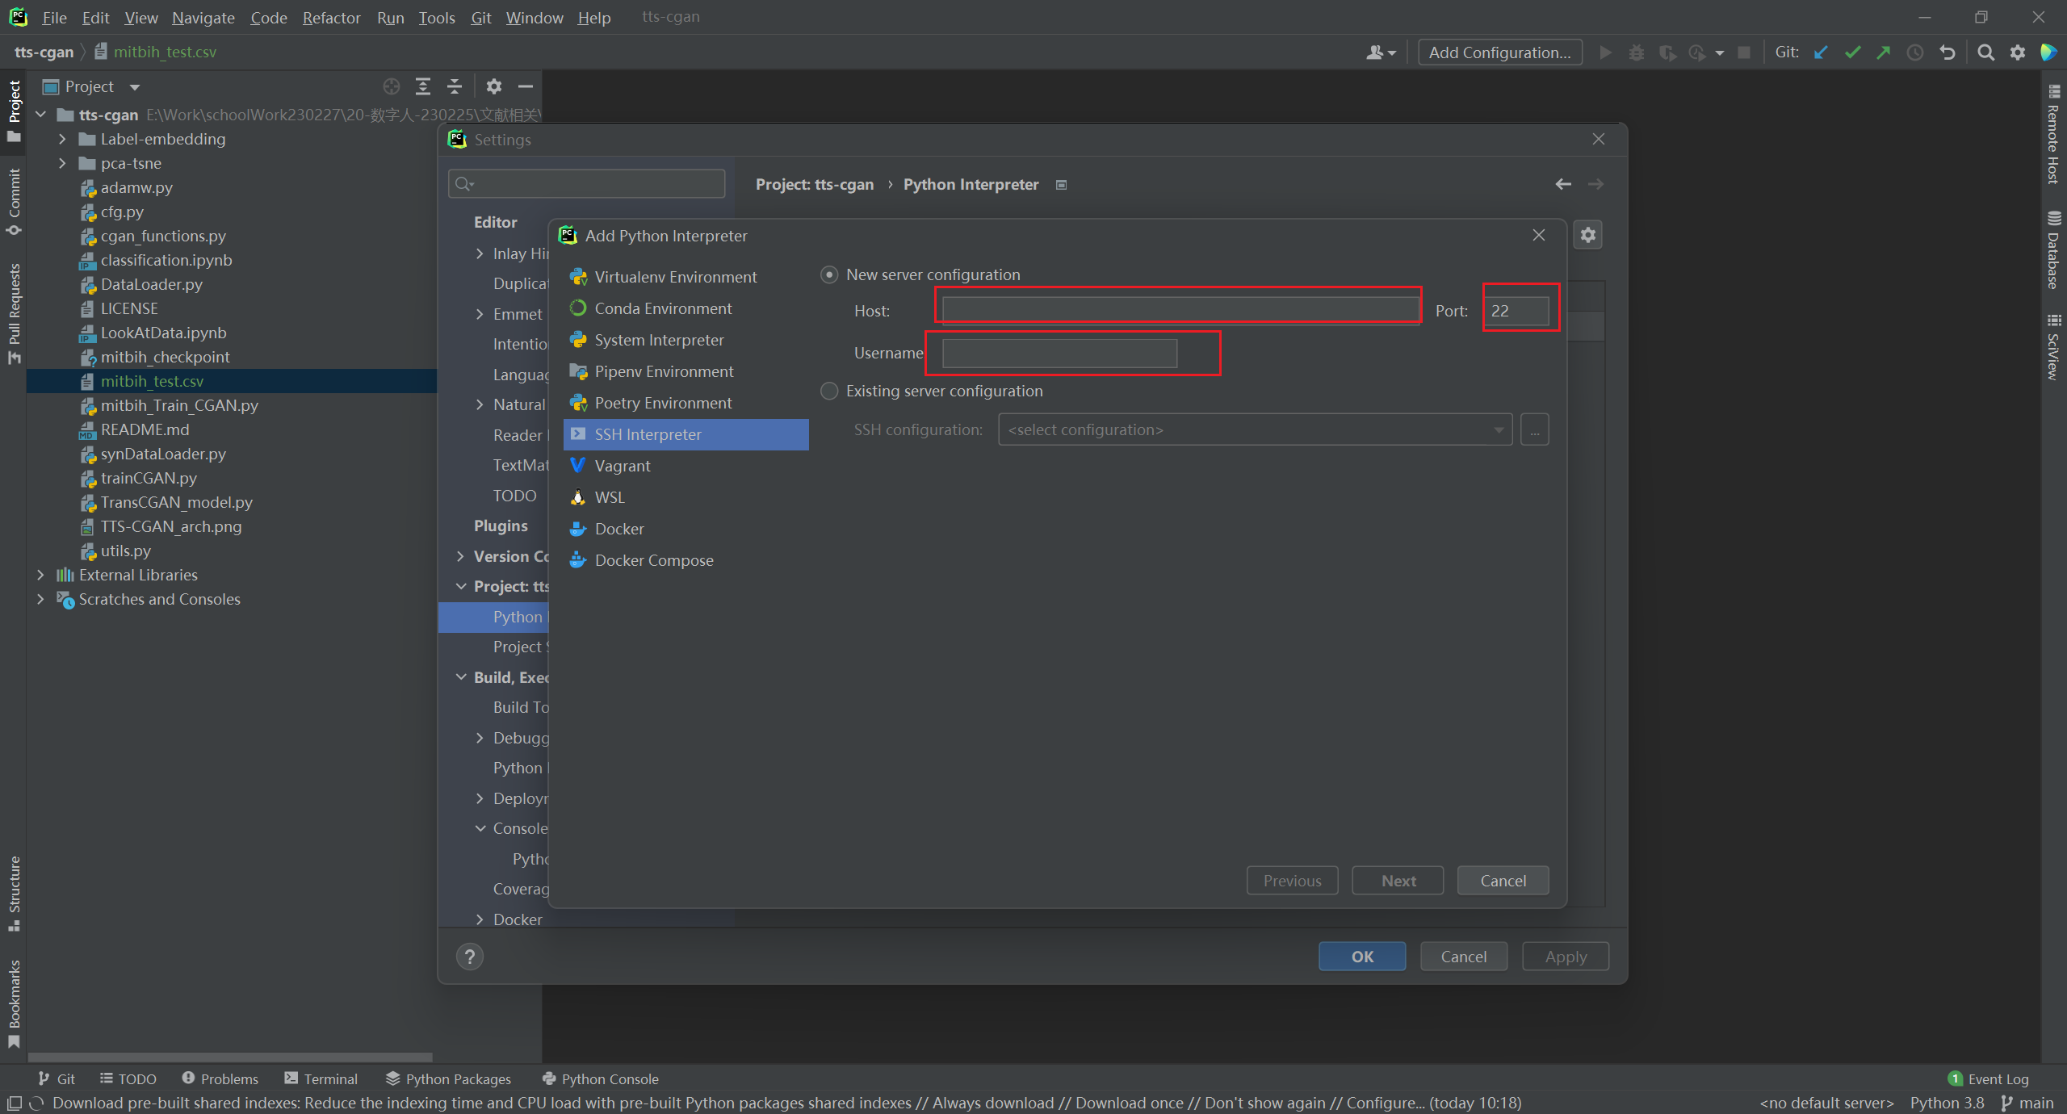Open the Navigate menu

(203, 17)
